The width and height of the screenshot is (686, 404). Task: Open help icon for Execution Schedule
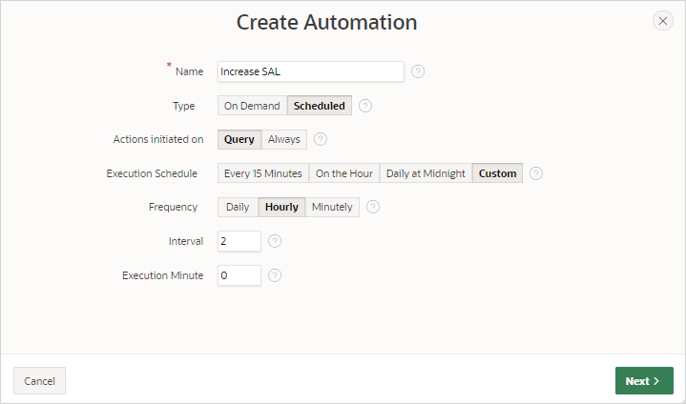[536, 173]
